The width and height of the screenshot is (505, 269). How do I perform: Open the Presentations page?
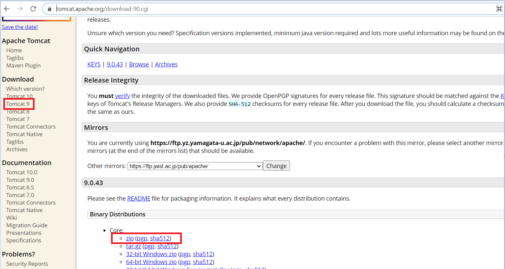(24, 233)
